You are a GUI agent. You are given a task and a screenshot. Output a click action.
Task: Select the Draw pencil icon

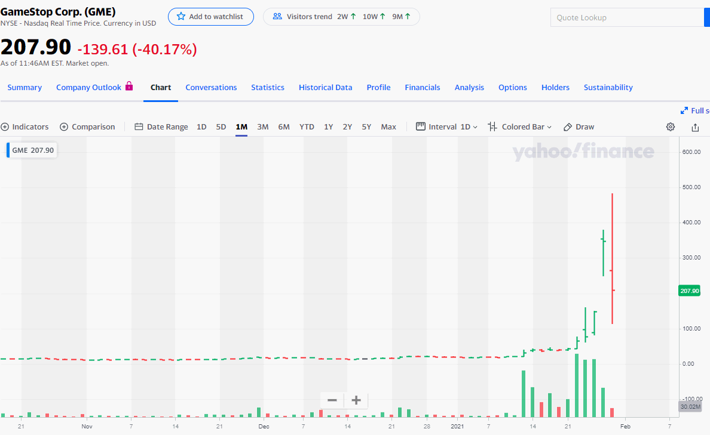click(x=567, y=127)
